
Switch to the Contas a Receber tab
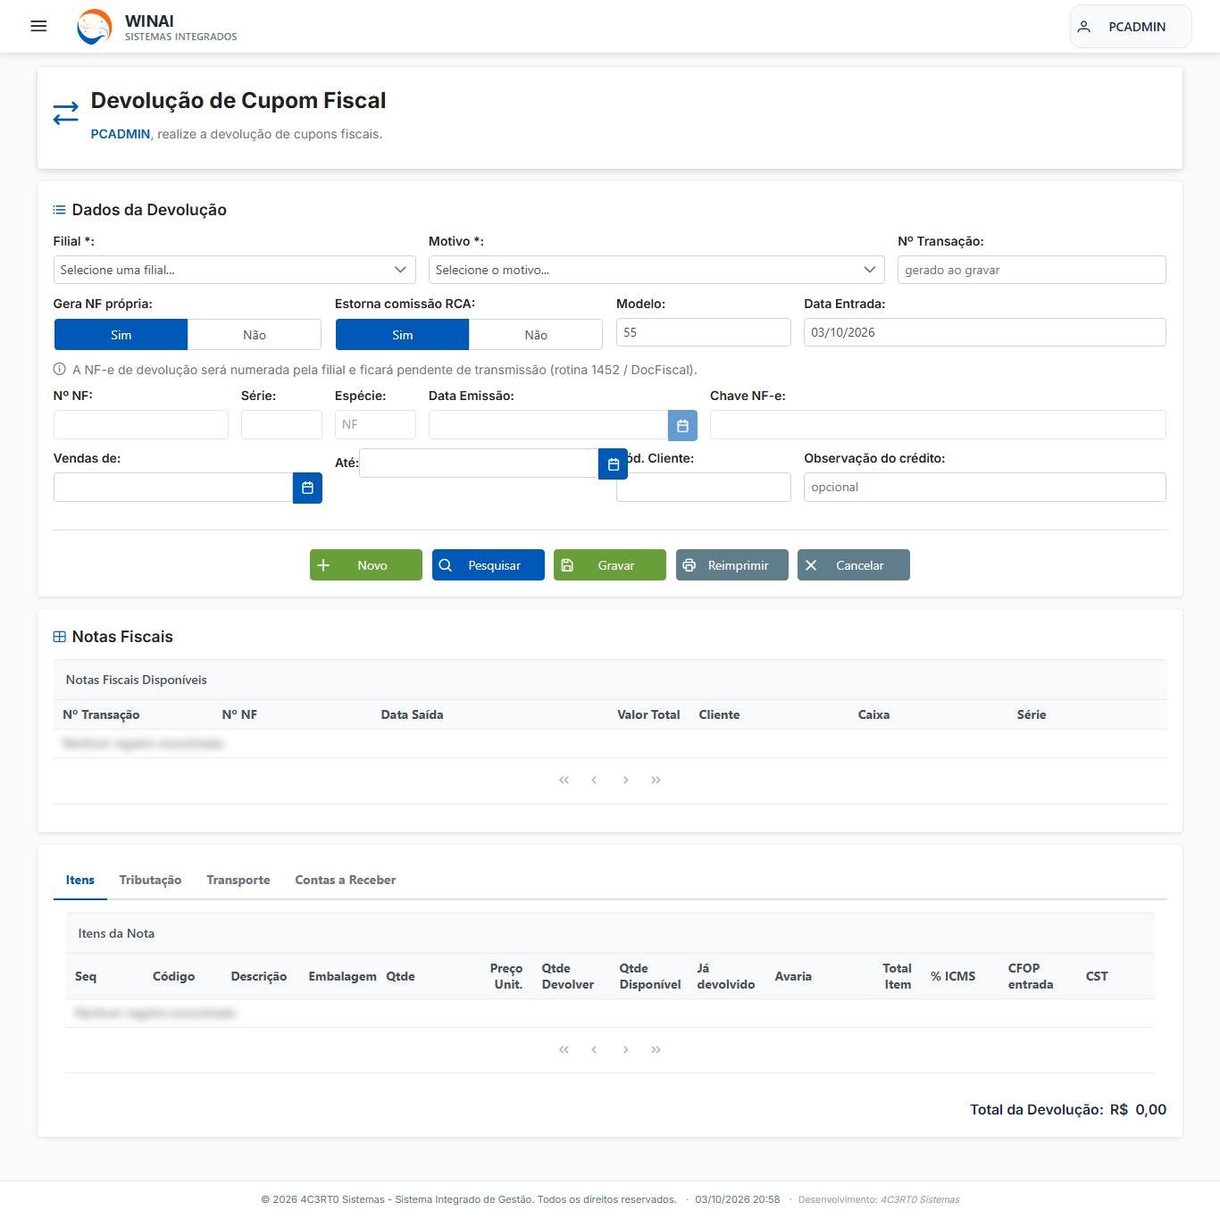[x=345, y=881]
